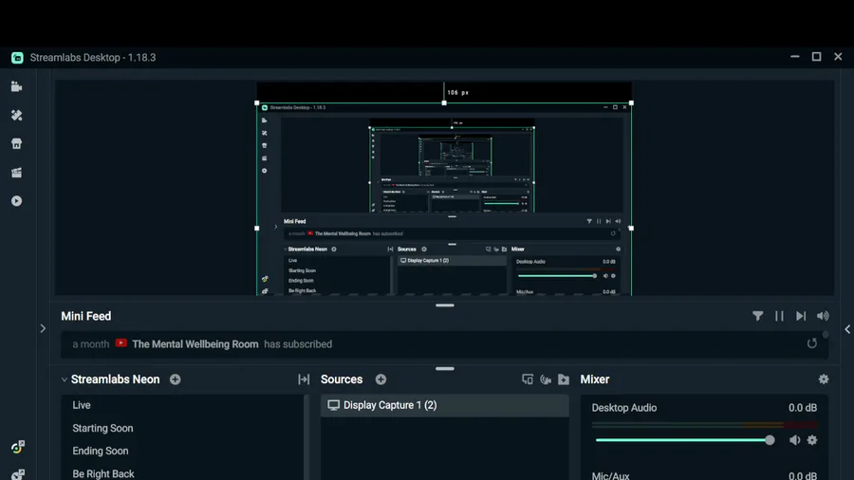The image size is (854, 480).
Task: Click the Desktop Audio 0.0 dB value
Action: tap(802, 408)
